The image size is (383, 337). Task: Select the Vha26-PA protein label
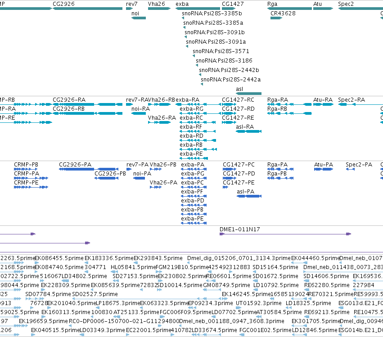pos(163,183)
